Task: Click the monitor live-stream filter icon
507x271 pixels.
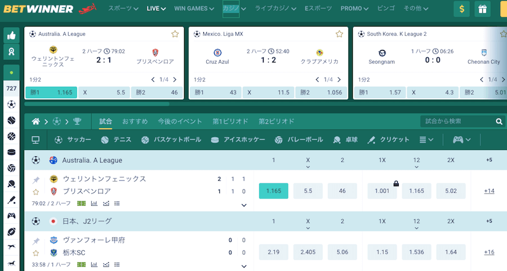Action: point(35,139)
